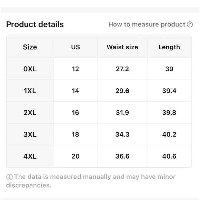Image resolution: width=200 pixels, height=200 pixels.
Task: Click the waist size 34.3 cell
Action: click(x=122, y=134)
